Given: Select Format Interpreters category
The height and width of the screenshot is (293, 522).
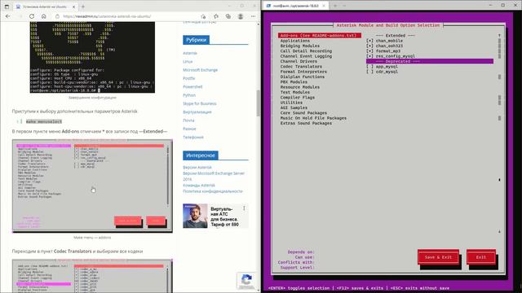Looking at the screenshot, I should [x=303, y=72].
